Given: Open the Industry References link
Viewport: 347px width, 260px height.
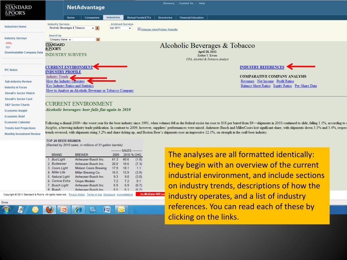Looking at the screenshot, I should 262,67.
